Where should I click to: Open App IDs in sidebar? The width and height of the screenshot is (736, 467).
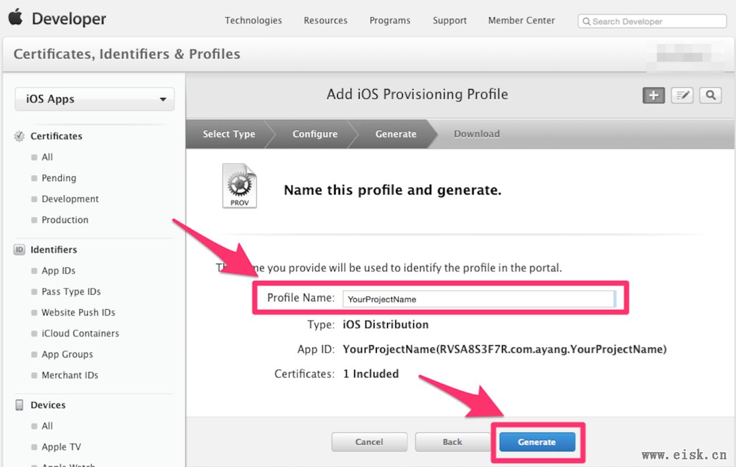point(58,271)
